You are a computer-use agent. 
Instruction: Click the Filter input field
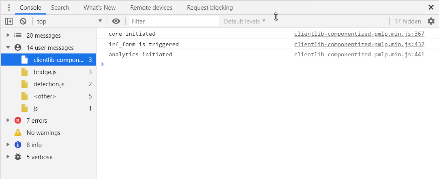coord(174,21)
